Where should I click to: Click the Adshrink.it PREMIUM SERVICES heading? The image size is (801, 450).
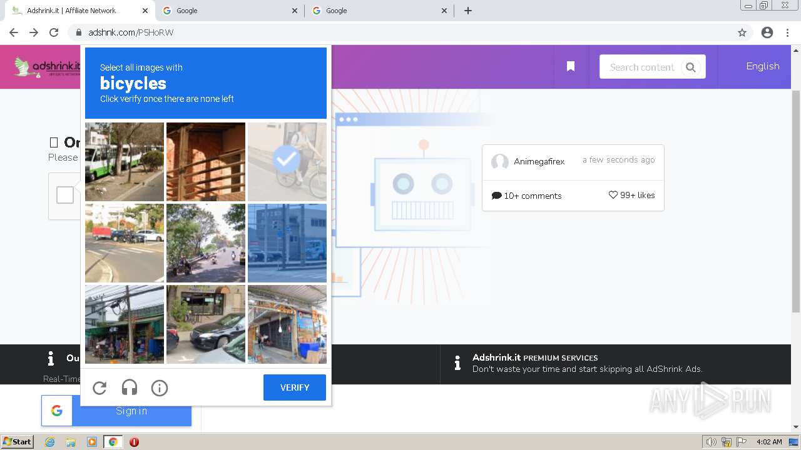tap(535, 357)
